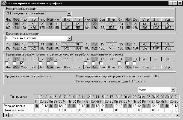Screen dimensions: 183x120
Task: Click I кв button in normative header
Action: pos(33,20)
